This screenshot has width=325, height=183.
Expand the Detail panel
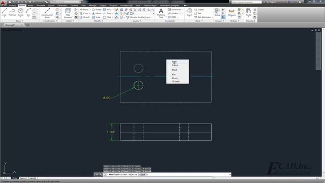(x=70, y=21)
